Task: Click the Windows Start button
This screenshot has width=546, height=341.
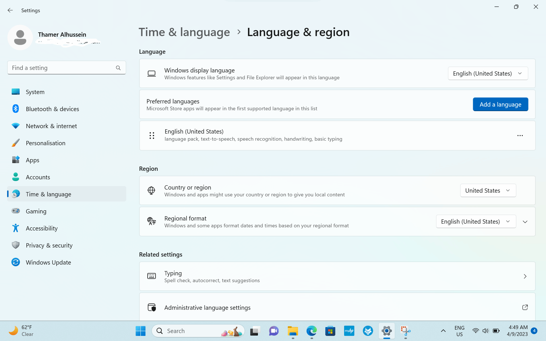Action: [140, 331]
